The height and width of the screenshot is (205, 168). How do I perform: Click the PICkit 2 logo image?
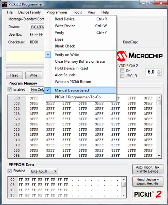(148, 194)
